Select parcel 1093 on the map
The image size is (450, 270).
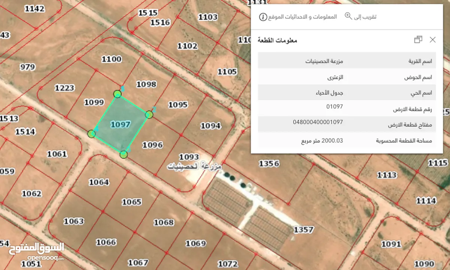point(189,157)
